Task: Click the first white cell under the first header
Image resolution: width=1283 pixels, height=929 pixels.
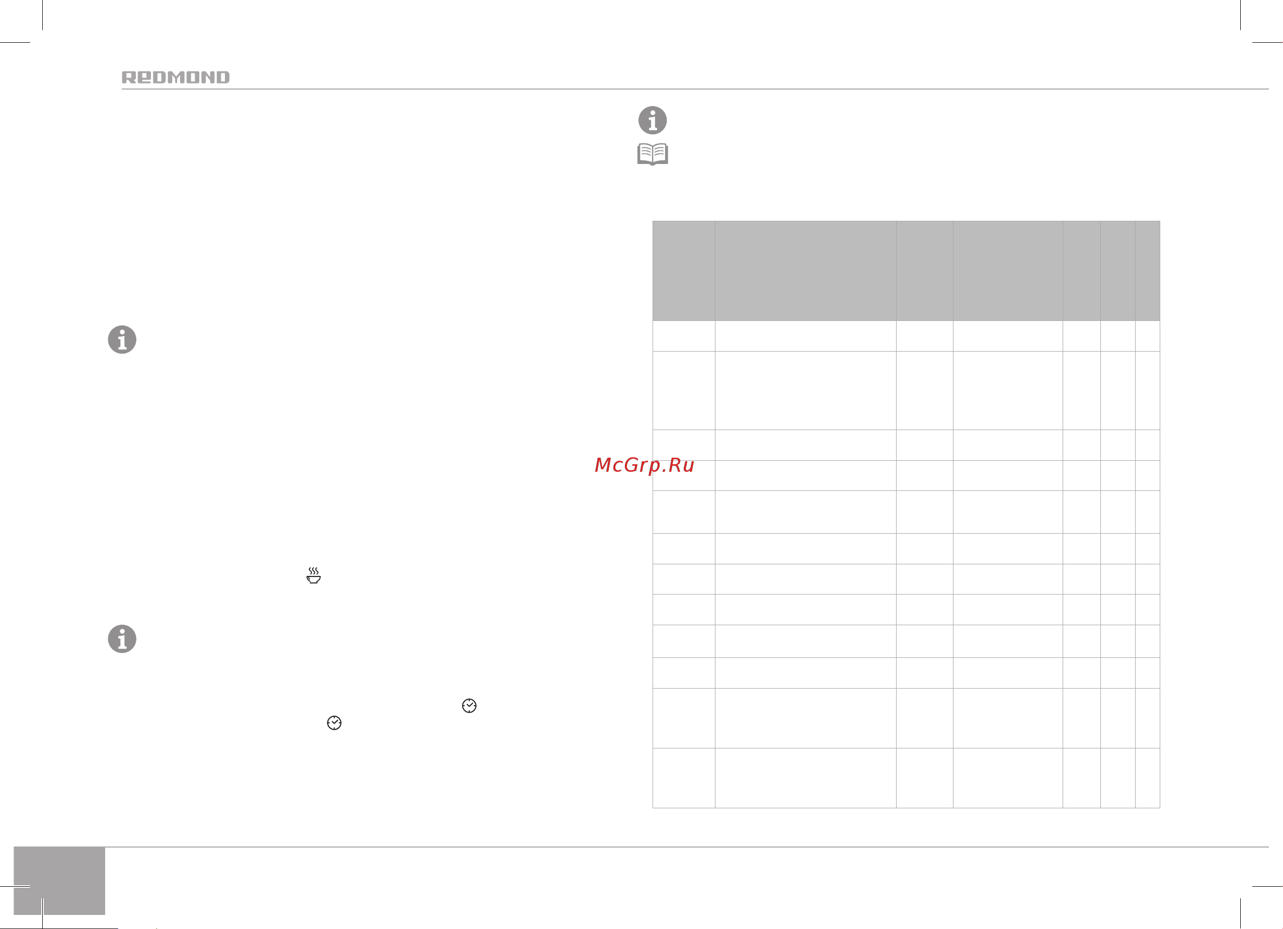Action: tap(683, 336)
